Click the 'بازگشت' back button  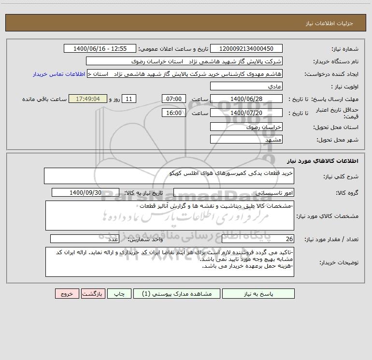click(93, 294)
